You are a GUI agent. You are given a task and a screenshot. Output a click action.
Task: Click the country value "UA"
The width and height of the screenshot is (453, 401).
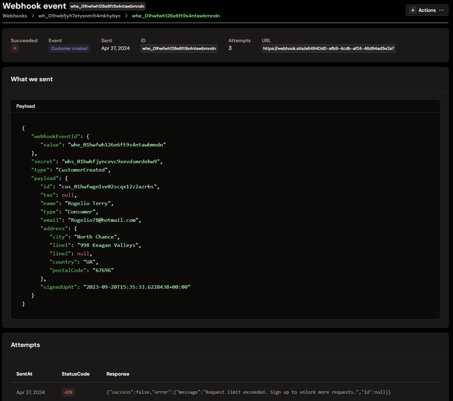(89, 262)
